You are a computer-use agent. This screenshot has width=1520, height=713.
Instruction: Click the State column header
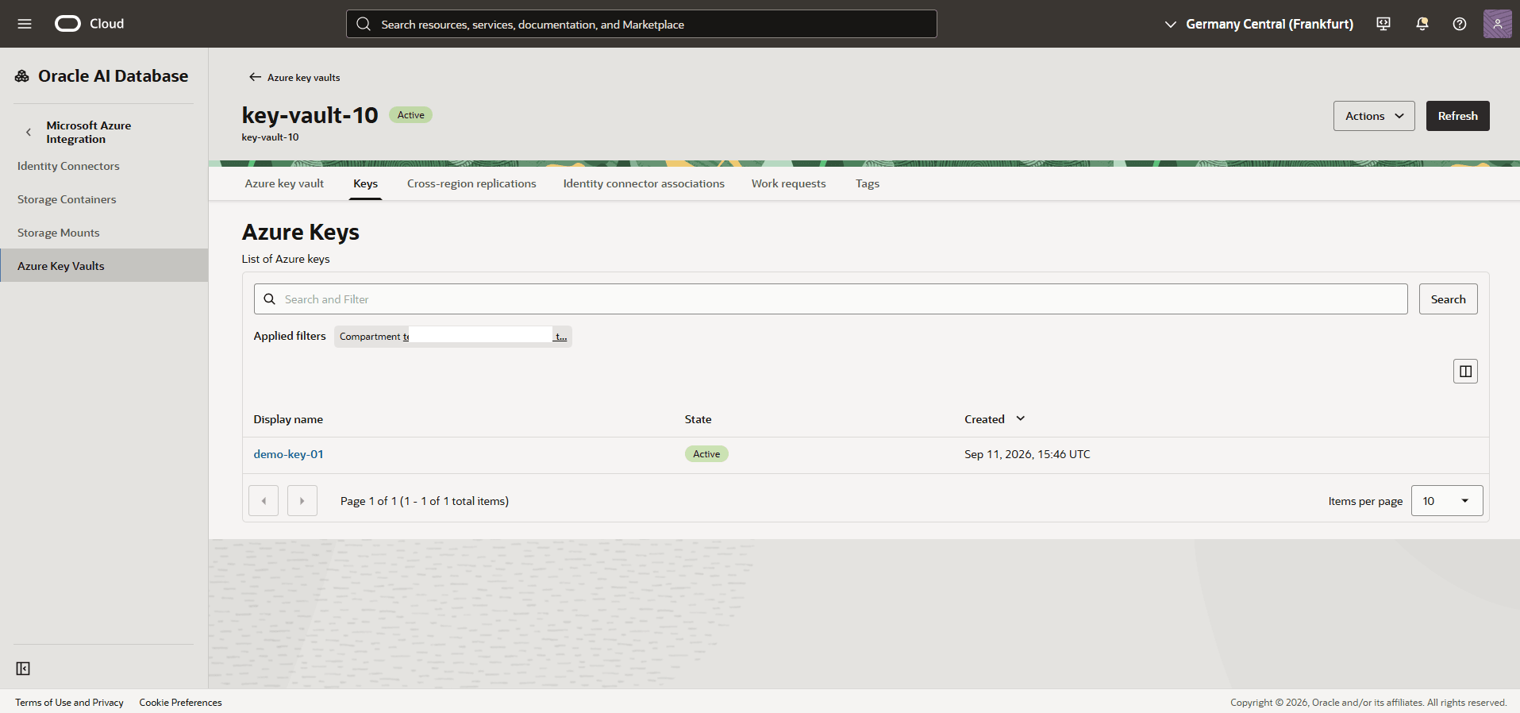coord(698,419)
